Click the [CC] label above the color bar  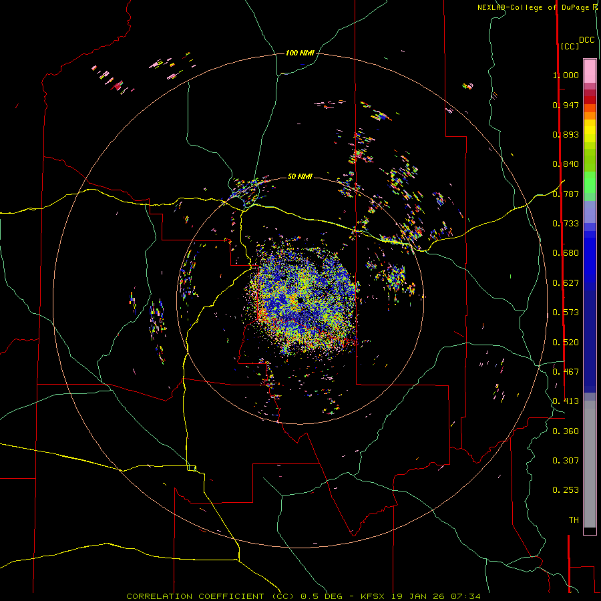[570, 46]
